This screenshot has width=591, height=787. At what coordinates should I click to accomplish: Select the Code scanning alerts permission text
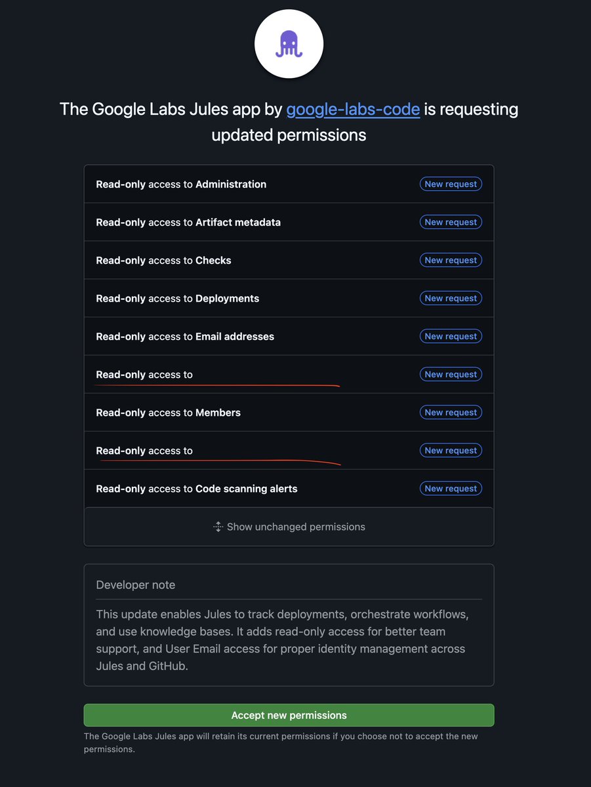click(x=197, y=489)
